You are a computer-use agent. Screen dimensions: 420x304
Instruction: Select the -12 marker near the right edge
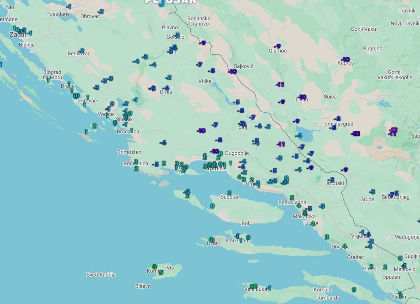(394, 130)
